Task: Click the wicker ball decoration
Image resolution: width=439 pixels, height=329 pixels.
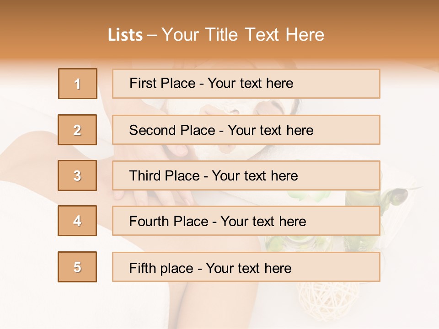Action: coord(327,300)
